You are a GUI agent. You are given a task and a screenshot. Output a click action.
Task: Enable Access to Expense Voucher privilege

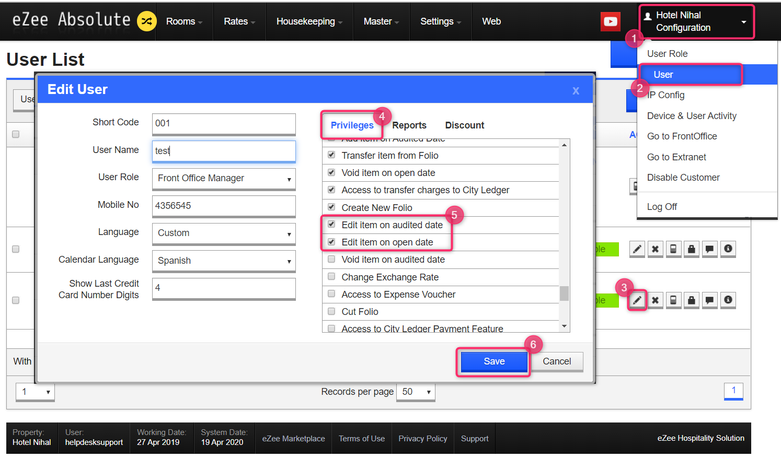click(x=331, y=294)
